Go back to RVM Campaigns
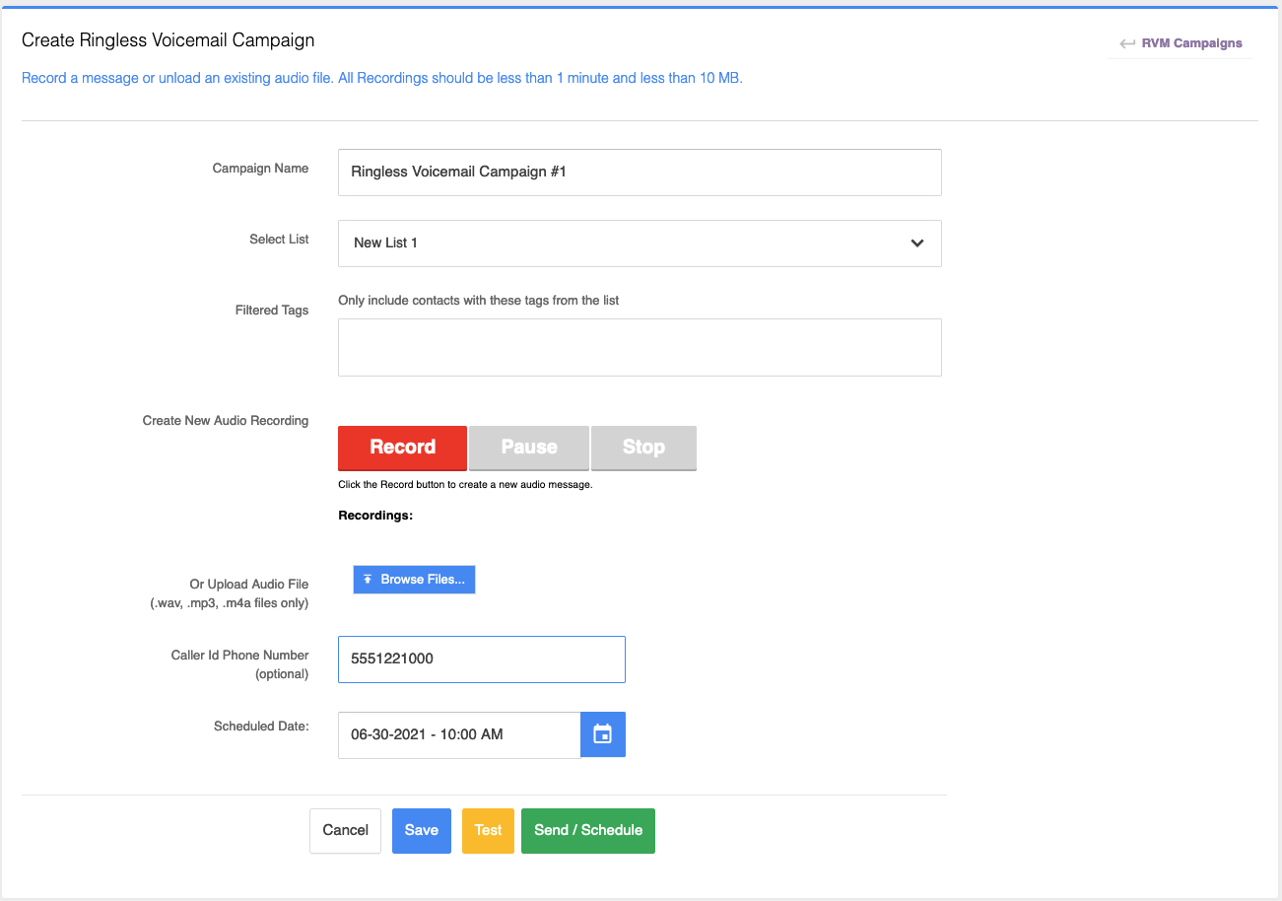This screenshot has width=1282, height=901. pyautogui.click(x=1191, y=43)
